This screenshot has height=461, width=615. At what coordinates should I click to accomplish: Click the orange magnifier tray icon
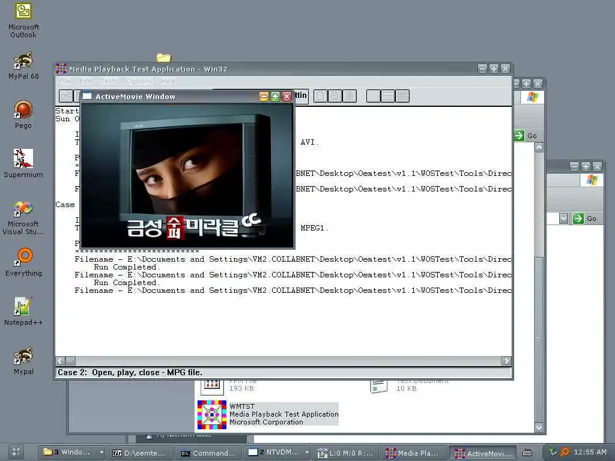[565, 452]
